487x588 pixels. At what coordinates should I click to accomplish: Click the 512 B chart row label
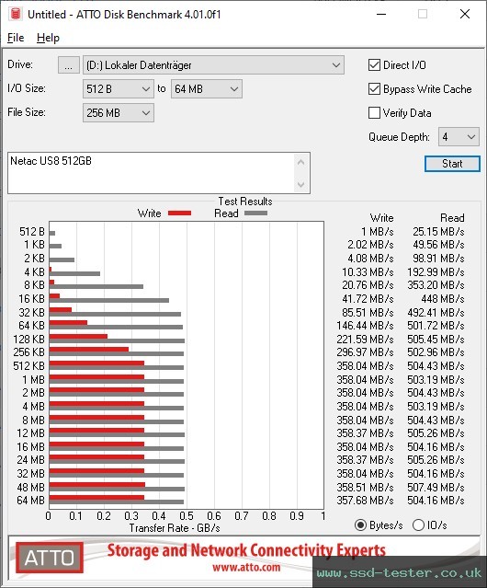pos(32,232)
